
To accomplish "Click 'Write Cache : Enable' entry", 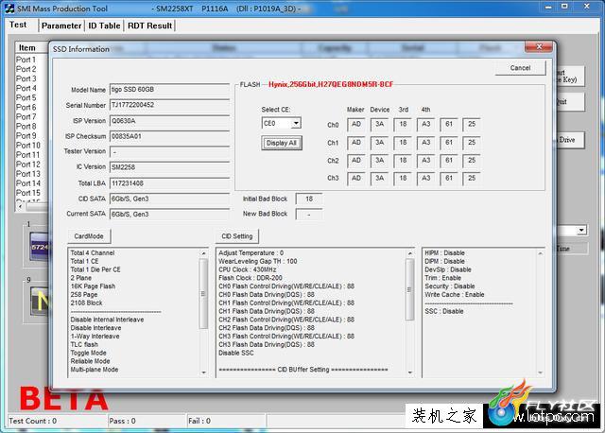I will (x=454, y=294).
